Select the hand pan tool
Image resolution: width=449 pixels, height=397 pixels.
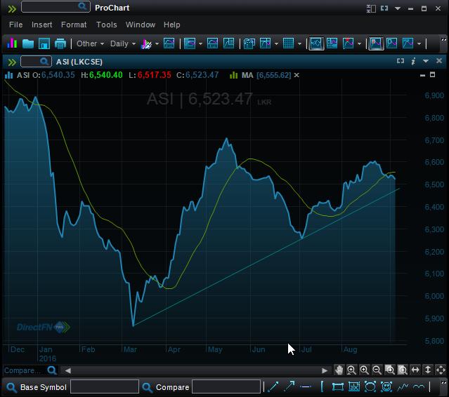click(x=339, y=370)
